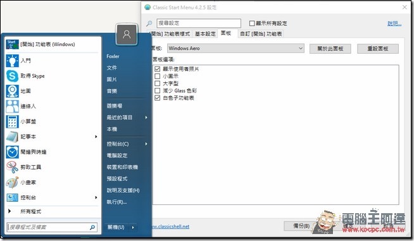Launch the 小算盤 calculator icon

[x=12, y=121]
